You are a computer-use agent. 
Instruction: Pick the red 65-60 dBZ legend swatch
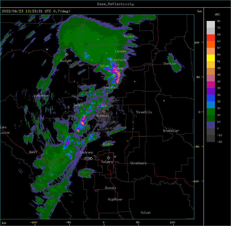pyautogui.click(x=211, y=38)
